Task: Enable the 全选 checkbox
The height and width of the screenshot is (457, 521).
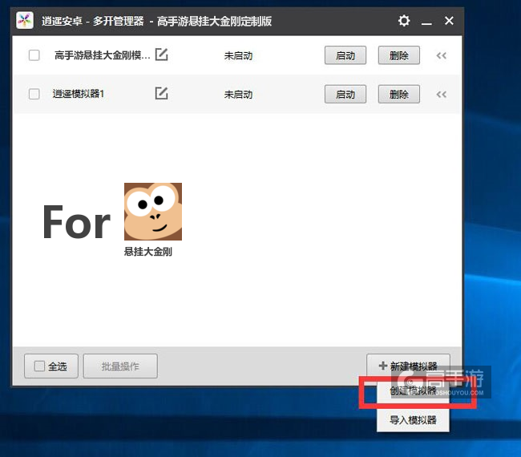Action: click(39, 366)
